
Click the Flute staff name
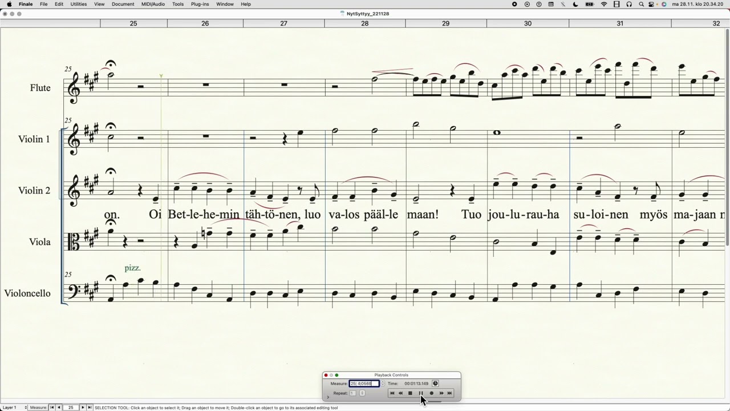[40, 88]
